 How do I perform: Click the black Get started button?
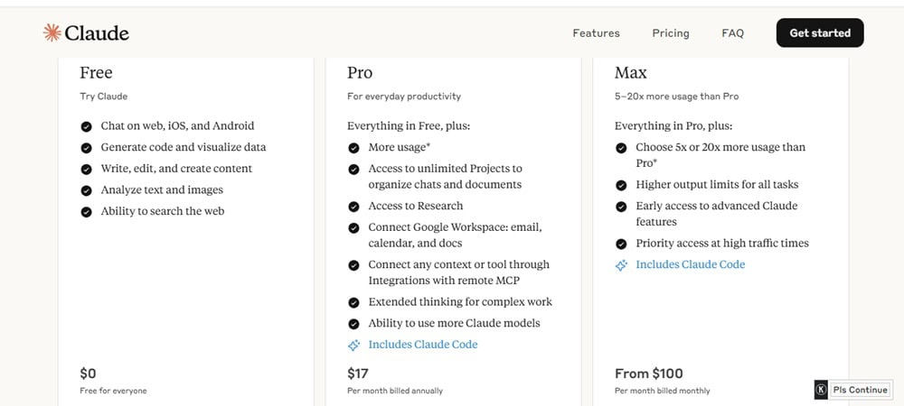[820, 32]
